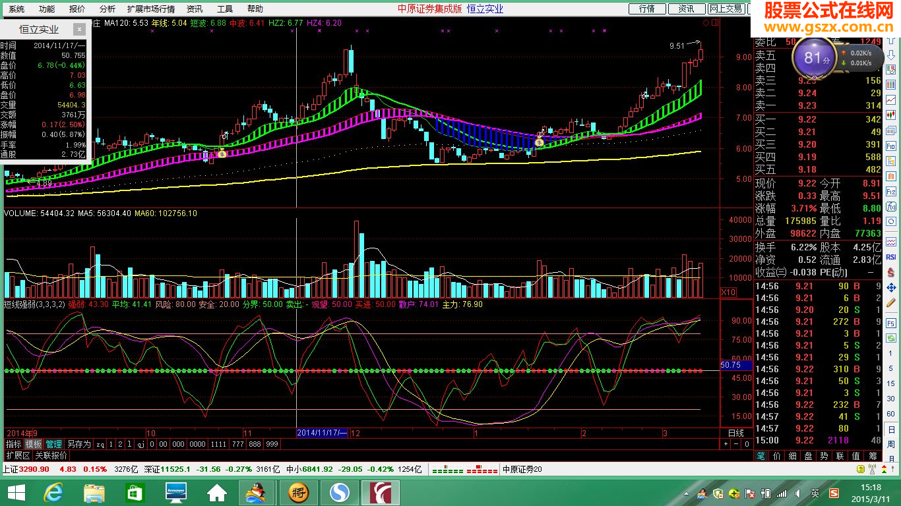The image size is (901, 506).
Task: Open Windows Store from the taskbar
Action: pyautogui.click(x=135, y=492)
